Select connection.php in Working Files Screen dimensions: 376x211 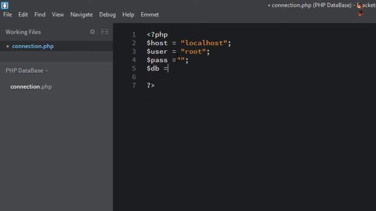(33, 46)
